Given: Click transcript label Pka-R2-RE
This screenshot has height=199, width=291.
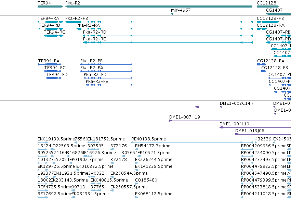Looking at the screenshot, I should coord(94,39).
